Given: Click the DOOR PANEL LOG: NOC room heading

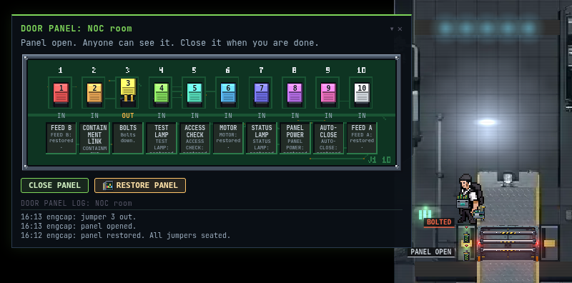Looking at the screenshot, I should [77, 203].
